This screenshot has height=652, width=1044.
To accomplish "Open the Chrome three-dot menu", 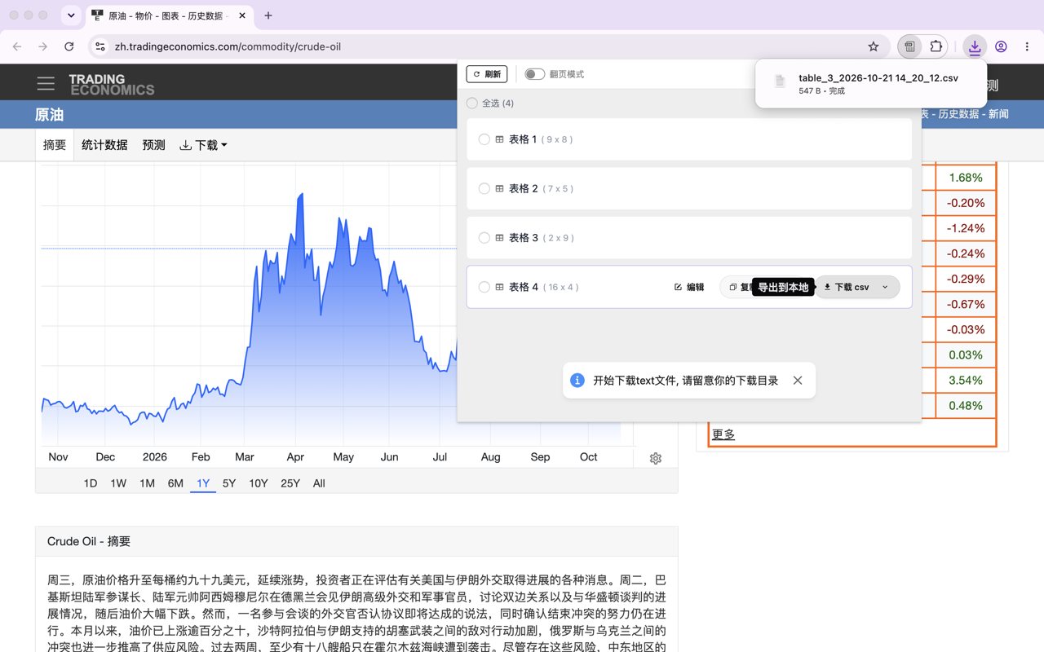I will click(x=1027, y=46).
